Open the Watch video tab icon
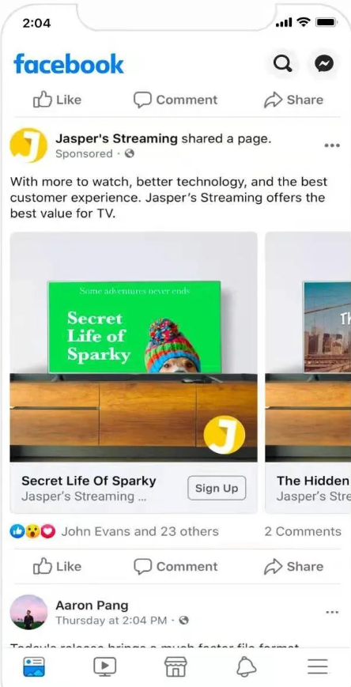This screenshot has height=687, width=351. tap(104, 667)
